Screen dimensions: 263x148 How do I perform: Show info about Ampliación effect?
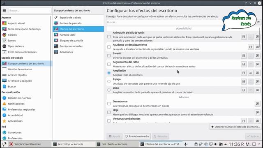point(258,73)
